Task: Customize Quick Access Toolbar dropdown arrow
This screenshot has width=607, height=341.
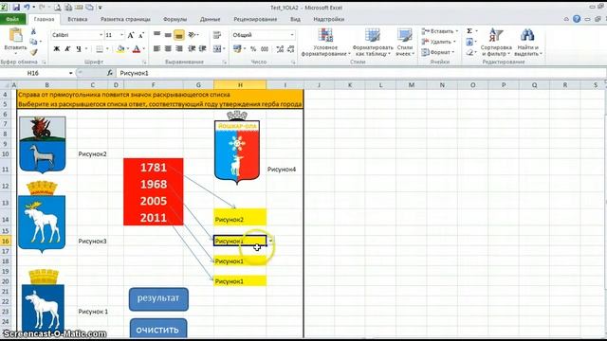Action: 100,8
